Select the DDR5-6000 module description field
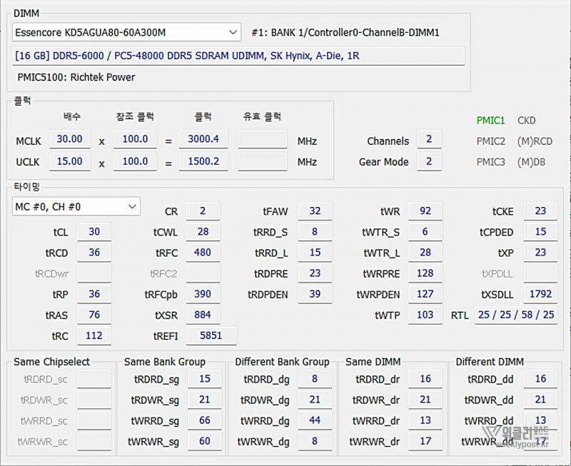Viewport: 571px width, 466px height. point(238,56)
